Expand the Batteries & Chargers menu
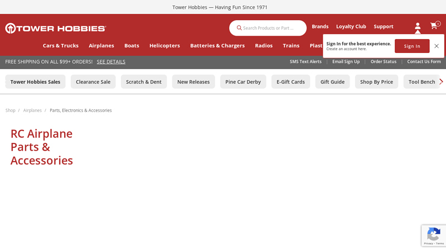This screenshot has height=251, width=446. pyautogui.click(x=217, y=46)
